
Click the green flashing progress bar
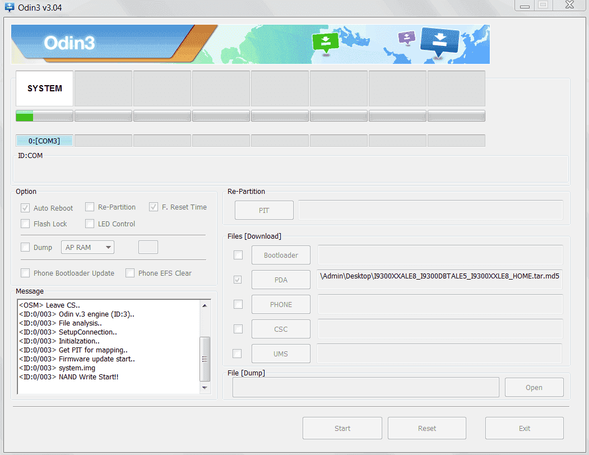click(44, 116)
